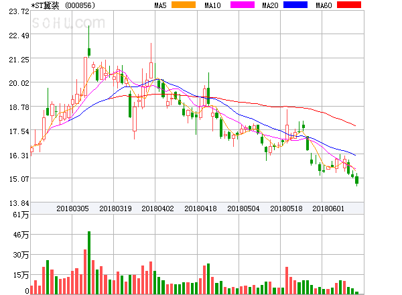Click the MA10 legend label
Image resolution: width=402 pixels, height=295 pixels.
[212, 5]
